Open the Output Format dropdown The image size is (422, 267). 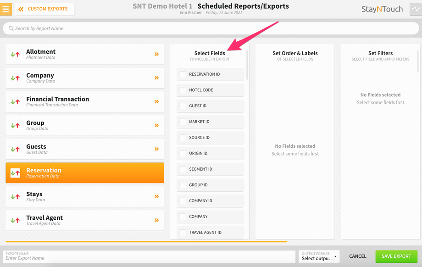pyautogui.click(x=319, y=256)
